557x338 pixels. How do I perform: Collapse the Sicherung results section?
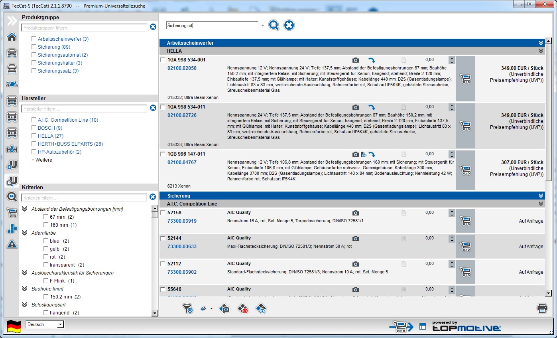pos(541,196)
